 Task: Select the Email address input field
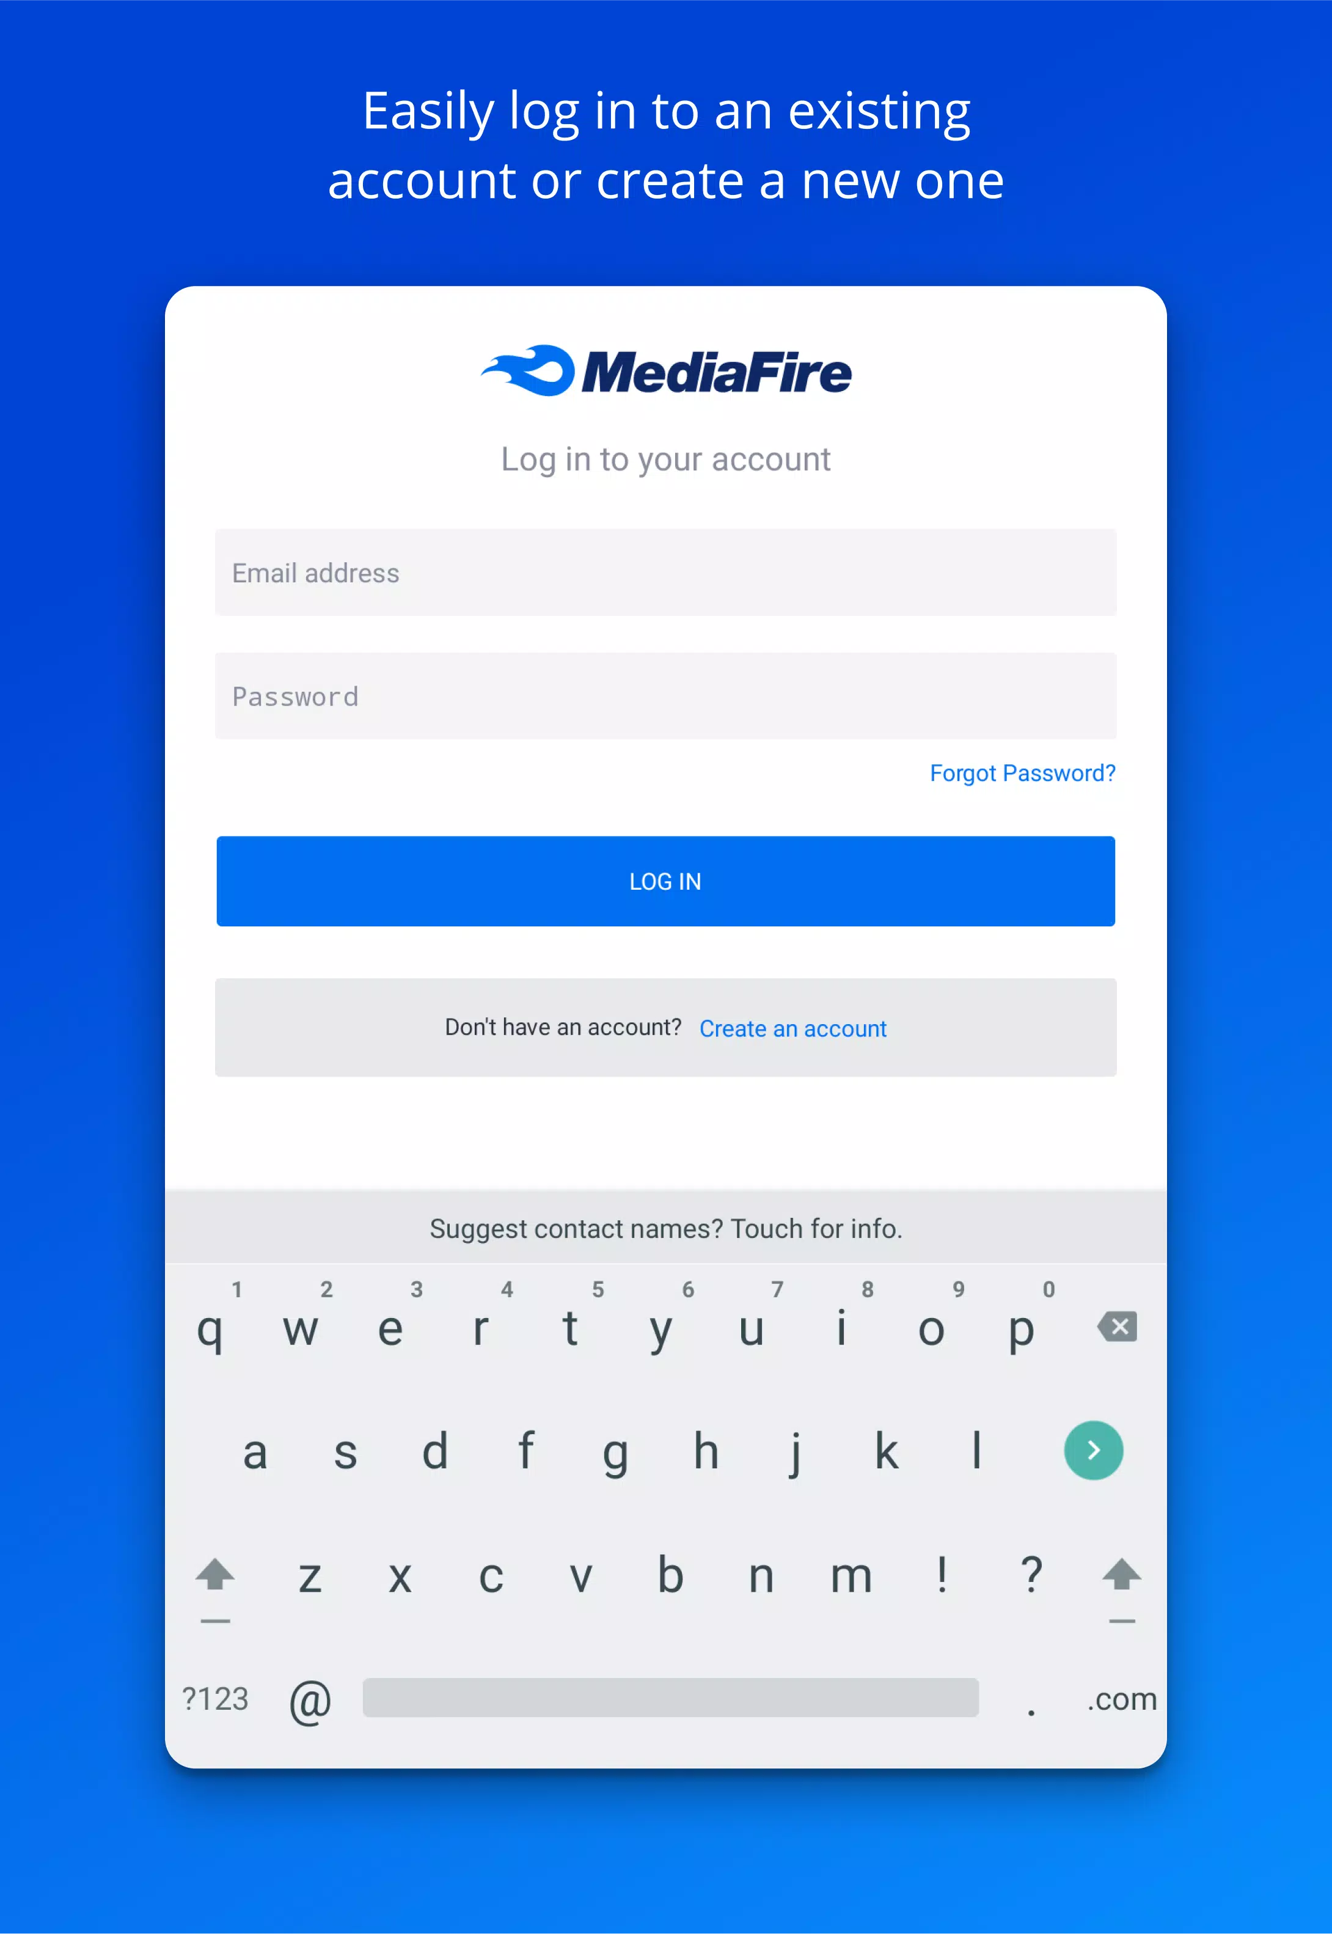click(x=665, y=573)
